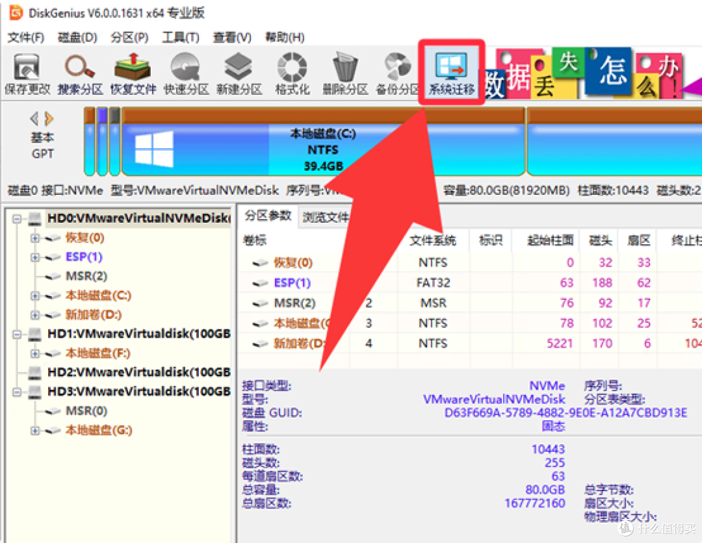Click cylinder count value 10443
Image resolution: width=702 pixels, height=543 pixels.
pos(548,449)
